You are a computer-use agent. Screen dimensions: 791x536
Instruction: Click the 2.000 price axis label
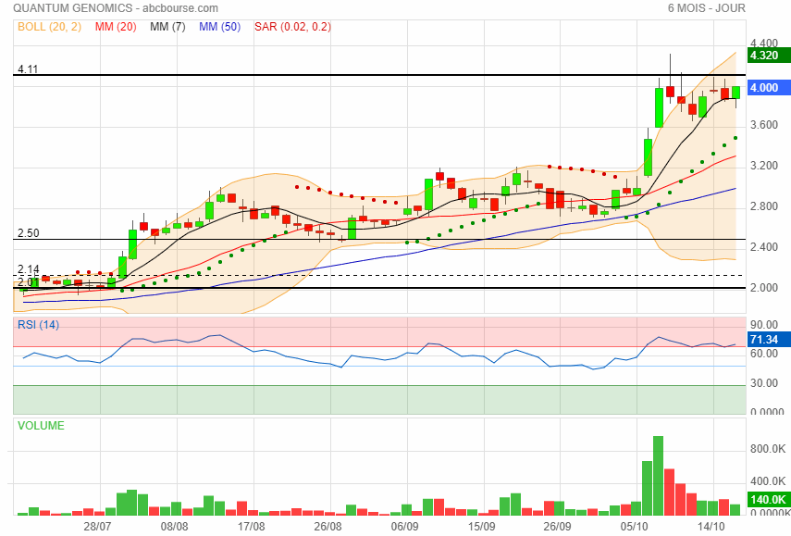[x=764, y=288]
